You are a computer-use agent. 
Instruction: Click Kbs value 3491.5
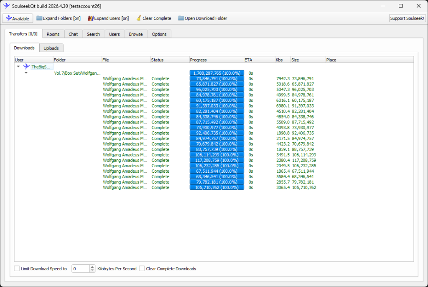pos(283,155)
